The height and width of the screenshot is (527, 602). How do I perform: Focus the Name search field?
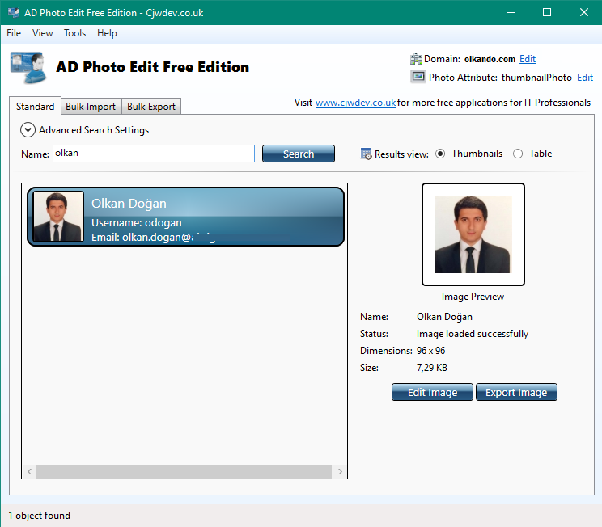[154, 154]
